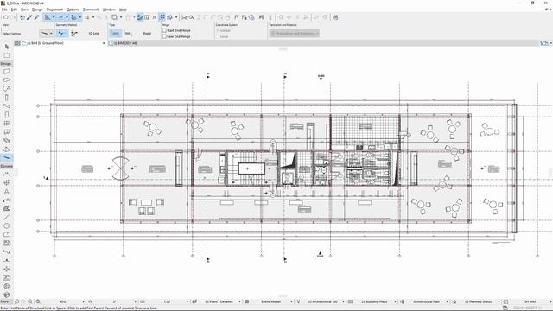Pick the Wall tool in the toolbox
Screen dimensions: 553x311
[x=7, y=71]
